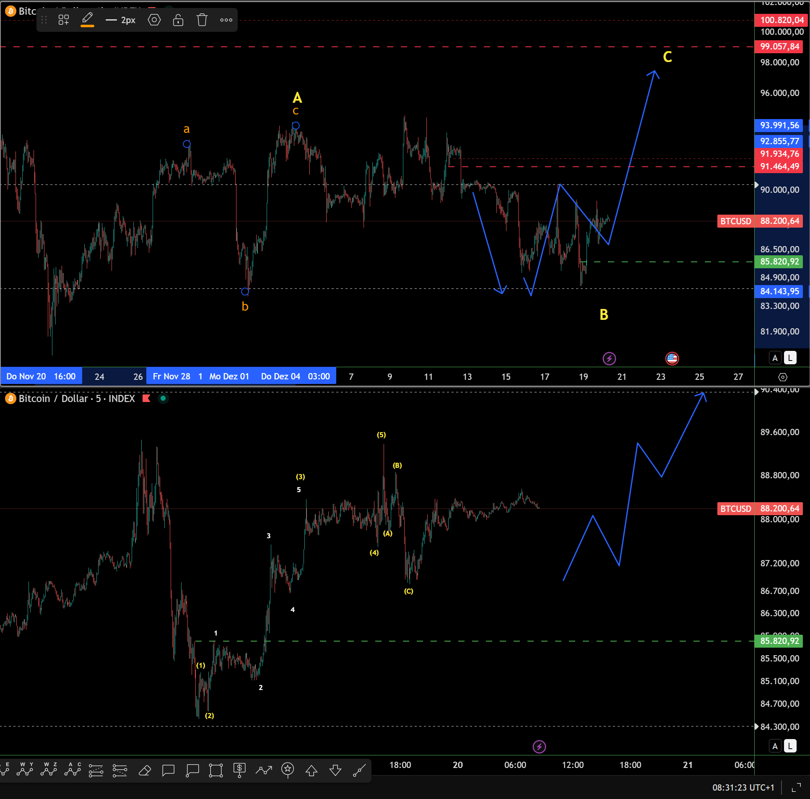
Task: Open drawing templates grid-plus menu
Action: point(64,20)
